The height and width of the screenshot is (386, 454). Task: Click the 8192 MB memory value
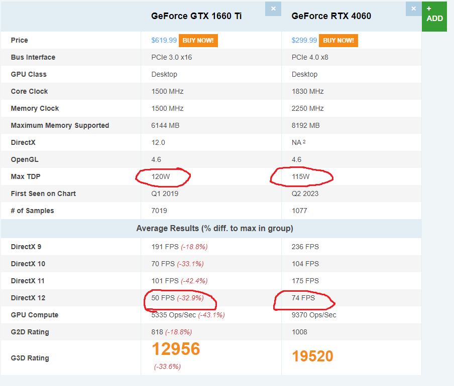305,125
